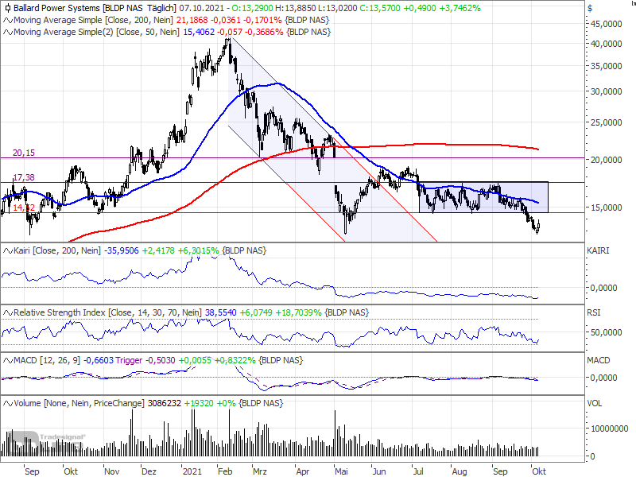636x477 pixels.
Task: Click the MACD indicator line icon
Action: click(8, 360)
